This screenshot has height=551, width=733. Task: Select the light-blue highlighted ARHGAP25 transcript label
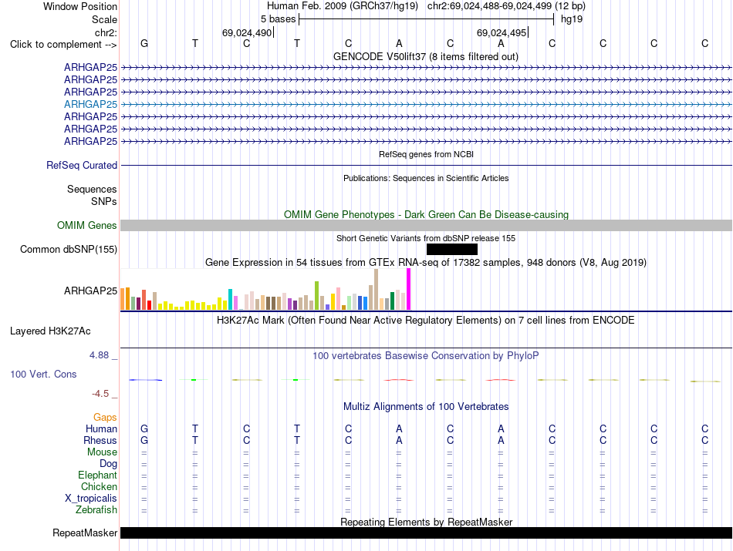(90, 104)
